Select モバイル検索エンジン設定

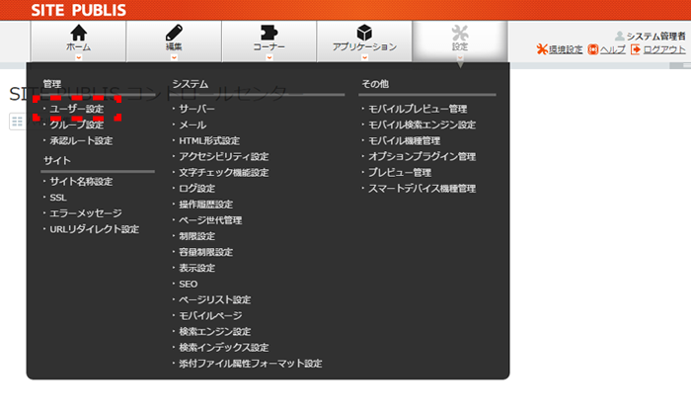(x=422, y=124)
